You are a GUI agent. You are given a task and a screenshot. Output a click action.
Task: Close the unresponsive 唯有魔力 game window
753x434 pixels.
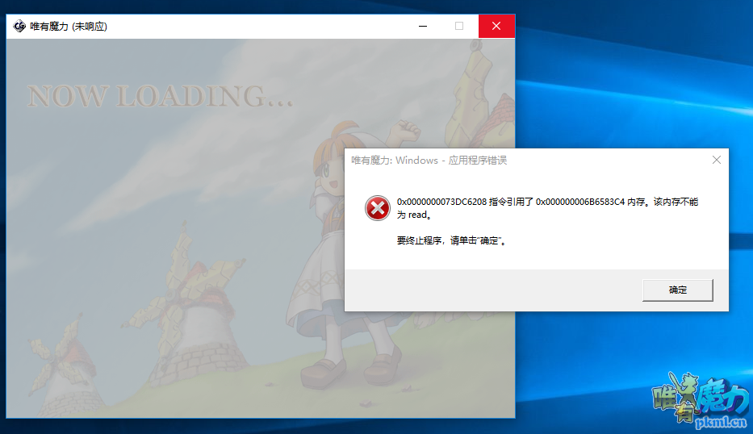(496, 26)
